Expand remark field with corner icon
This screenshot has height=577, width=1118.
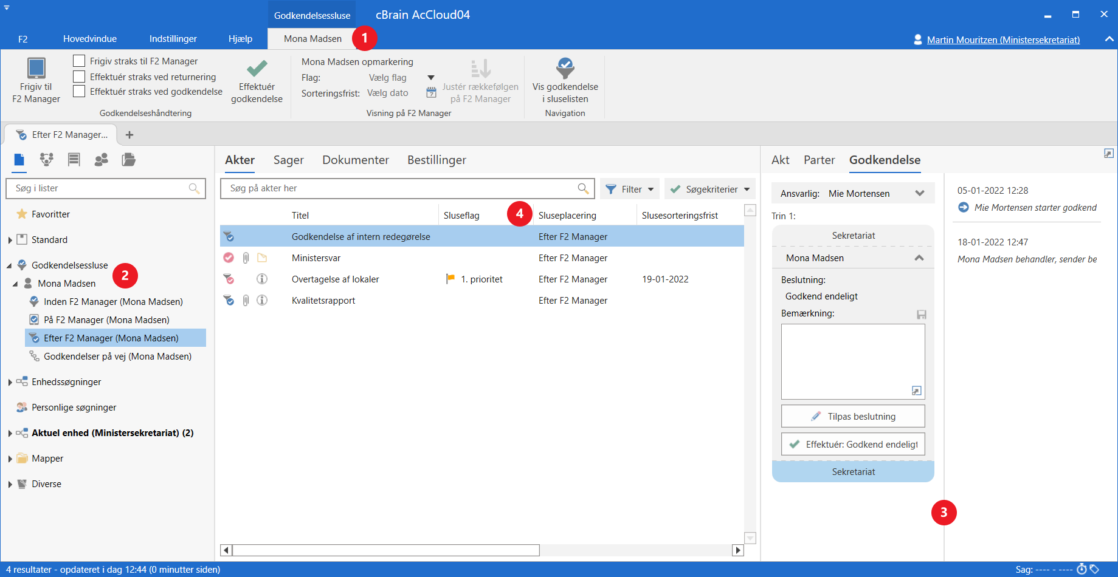(x=917, y=391)
